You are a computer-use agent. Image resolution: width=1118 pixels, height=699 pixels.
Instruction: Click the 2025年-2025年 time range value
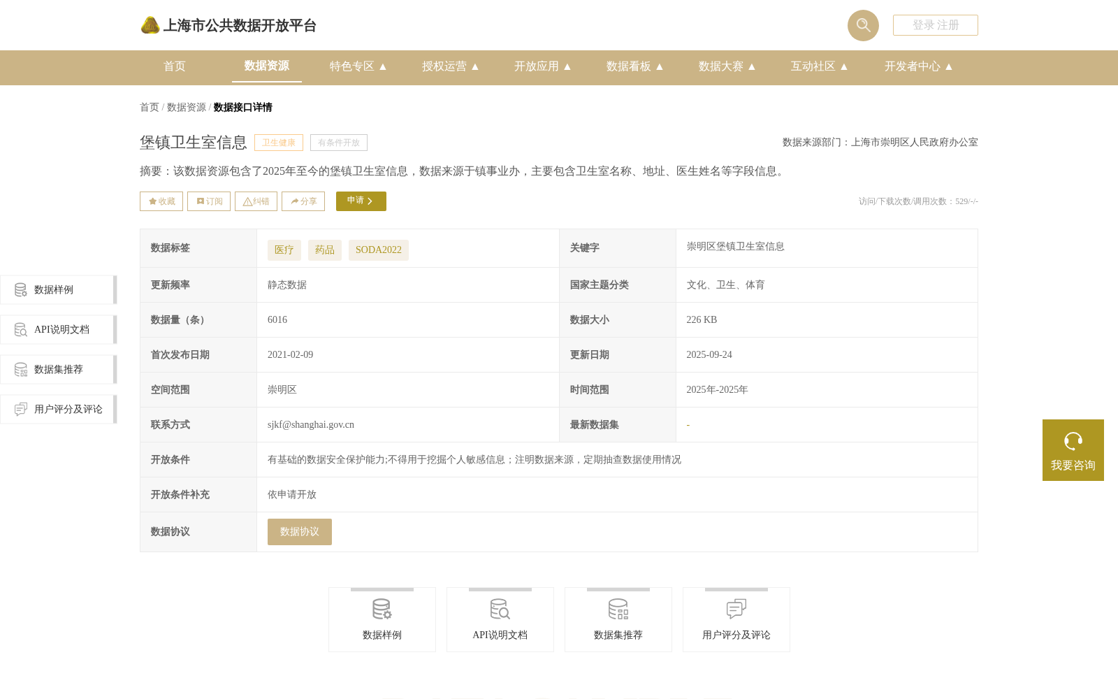pos(717,389)
